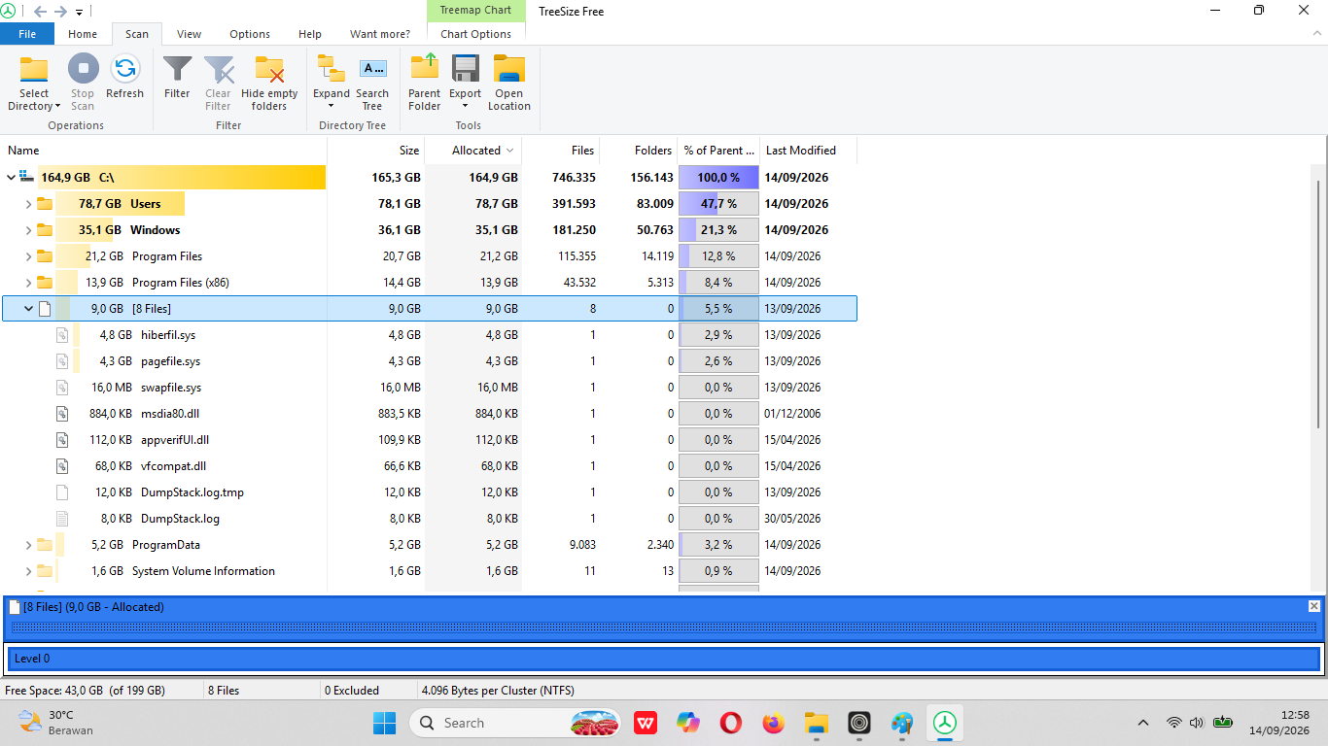Screen dimensions: 1328x746
Task: Open the Select Directory dropdown arrow
Action: pyautogui.click(x=58, y=107)
